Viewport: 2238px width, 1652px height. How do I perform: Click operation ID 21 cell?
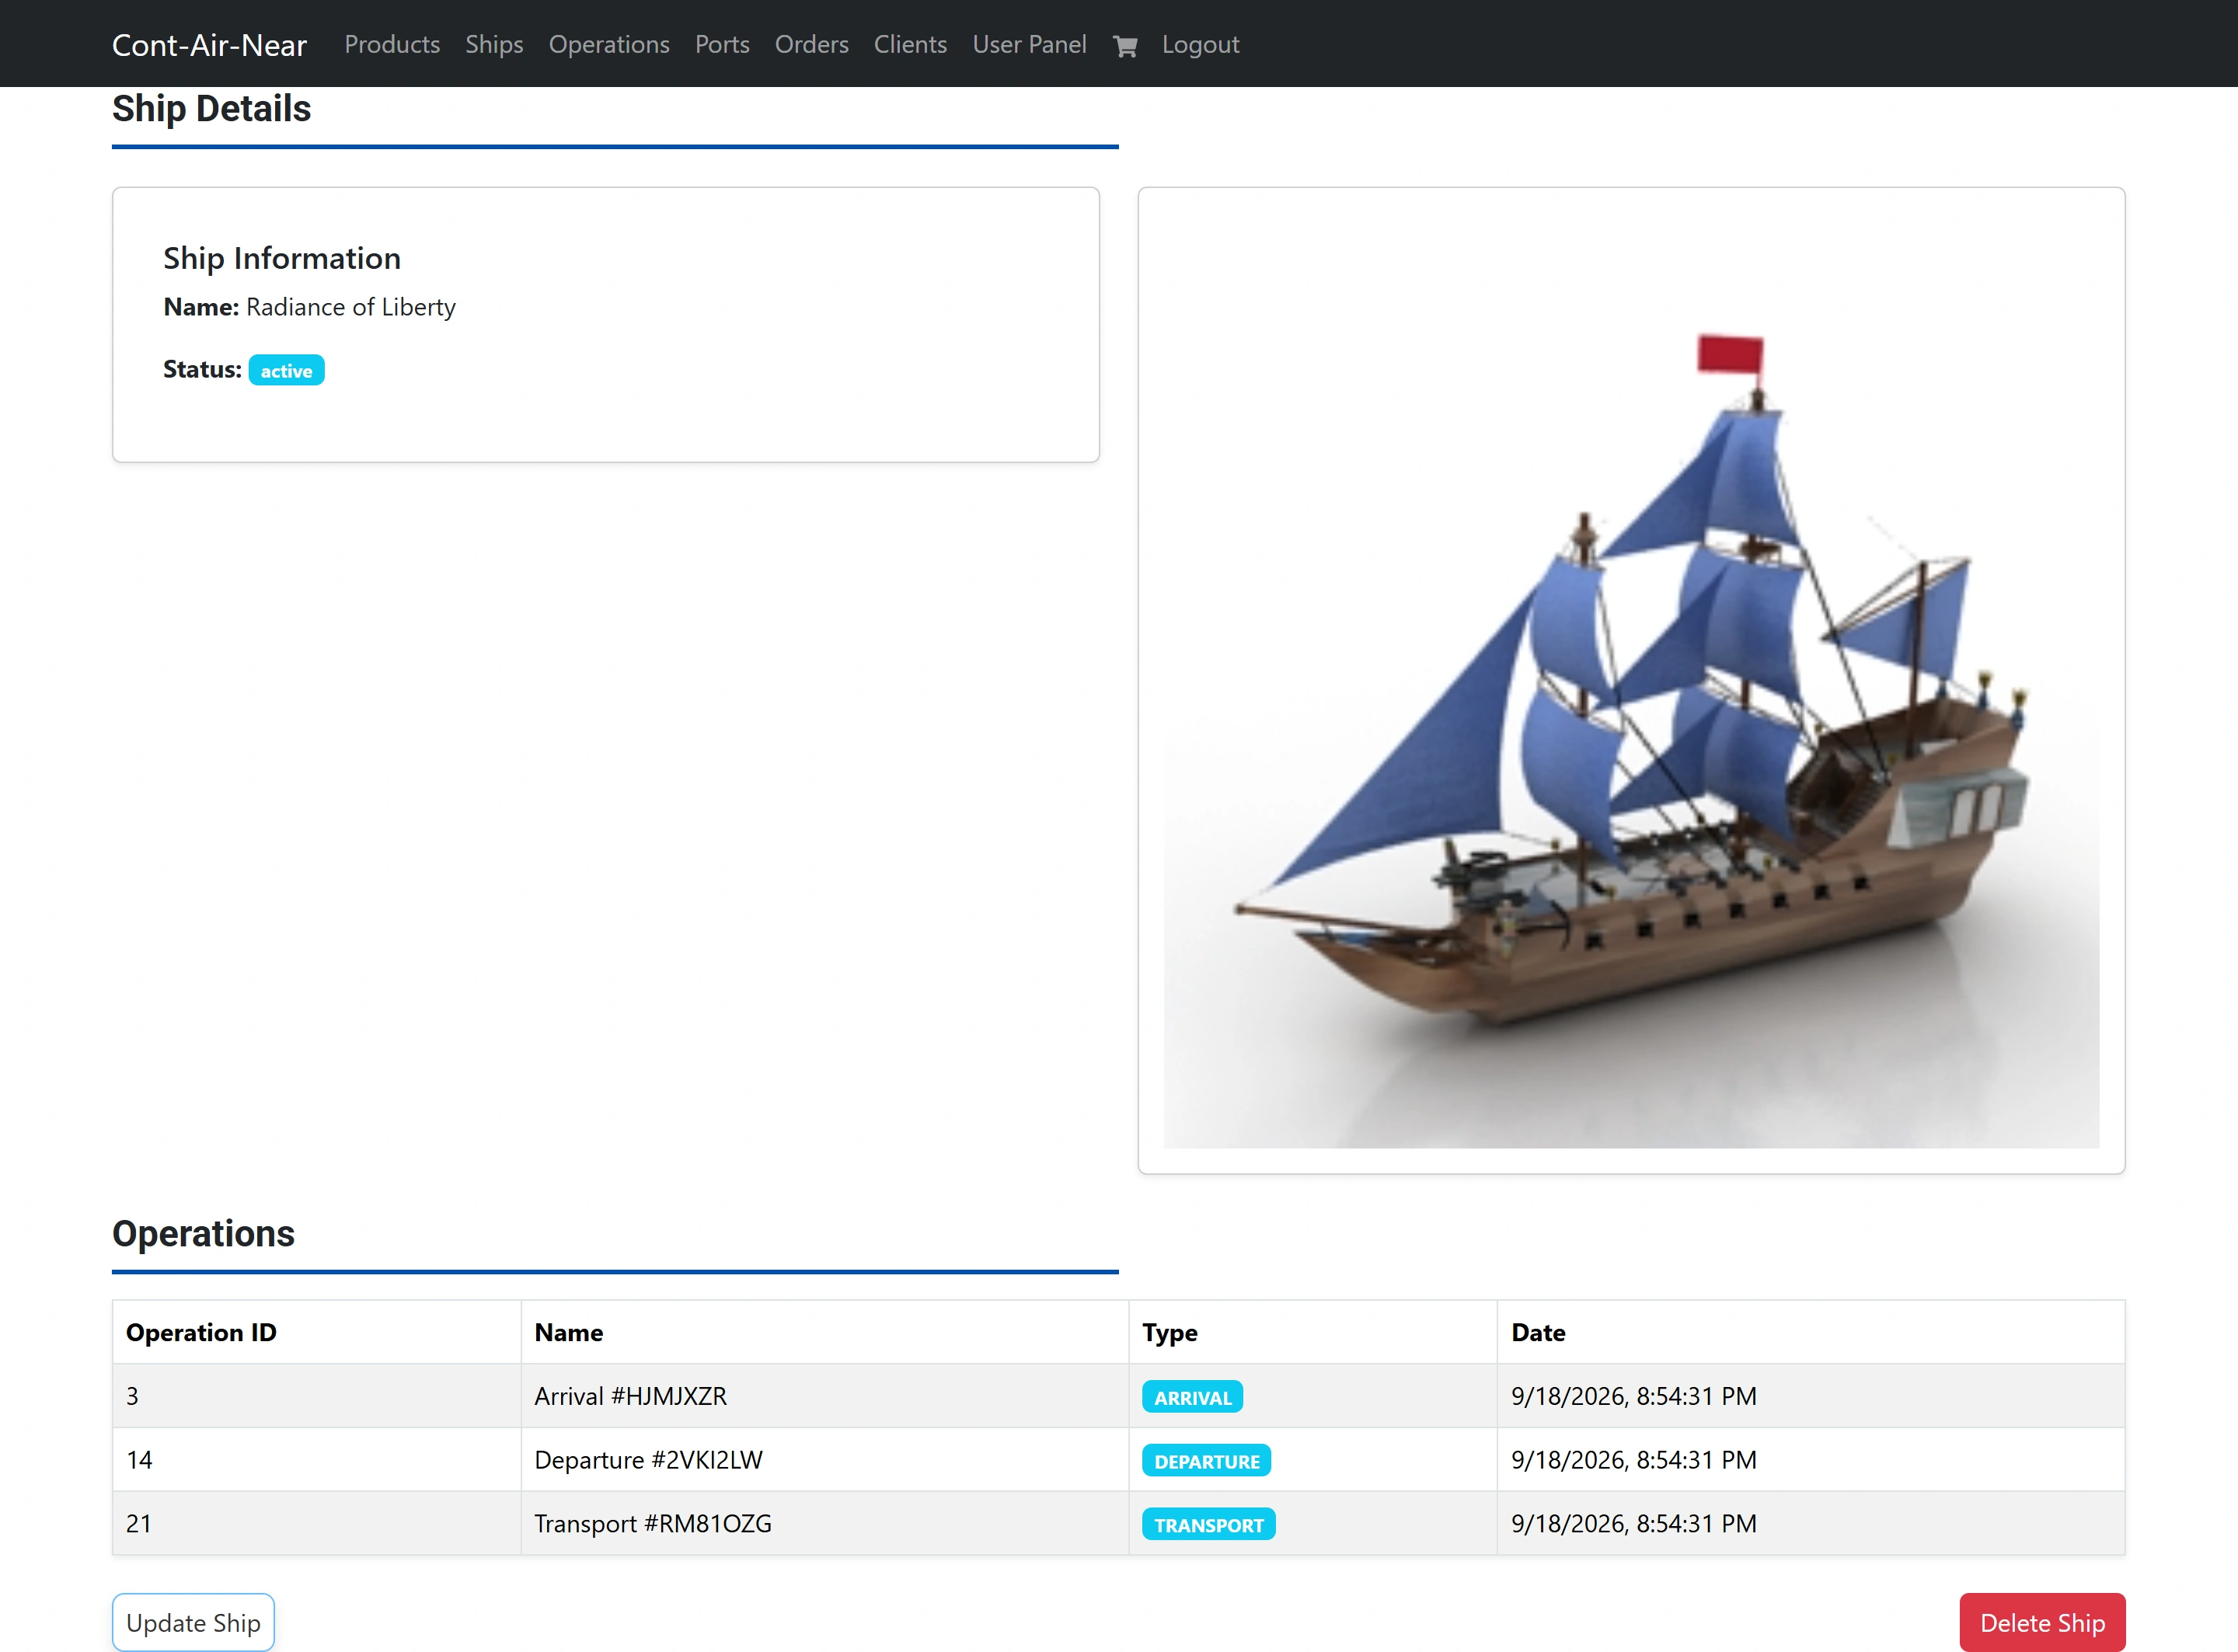click(x=317, y=1523)
